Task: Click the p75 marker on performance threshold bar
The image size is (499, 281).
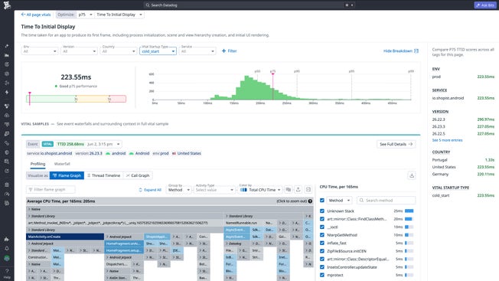Action: point(30,98)
